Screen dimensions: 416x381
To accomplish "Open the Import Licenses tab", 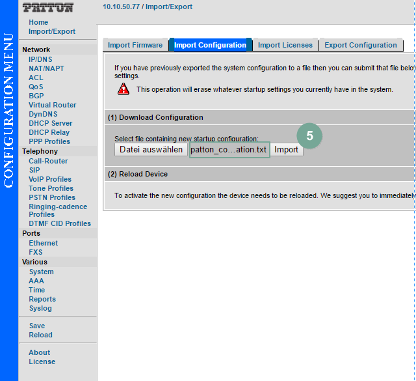I will pos(285,45).
